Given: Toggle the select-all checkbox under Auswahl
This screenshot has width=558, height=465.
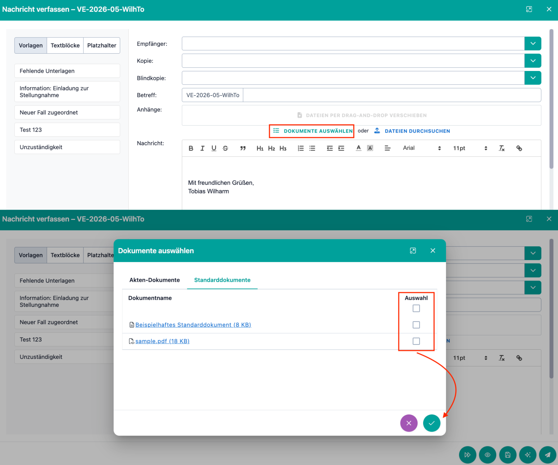Looking at the screenshot, I should pos(416,308).
